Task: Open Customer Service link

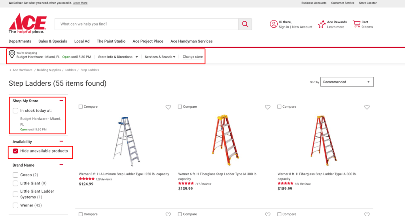Action: 343,3
